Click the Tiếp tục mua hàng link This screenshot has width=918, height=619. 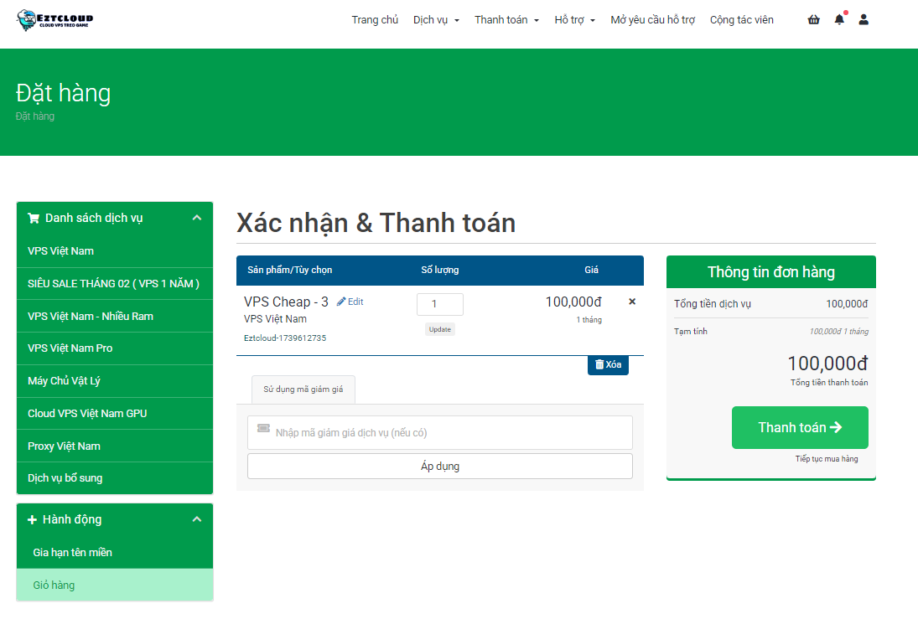coord(826,459)
